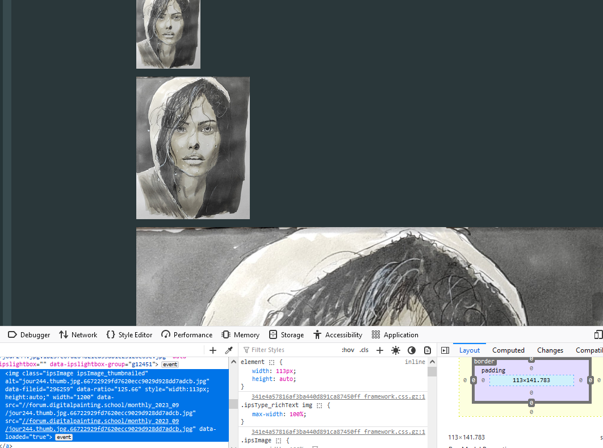603x448 pixels.
Task: Go to the Performance panel
Action: (187, 335)
